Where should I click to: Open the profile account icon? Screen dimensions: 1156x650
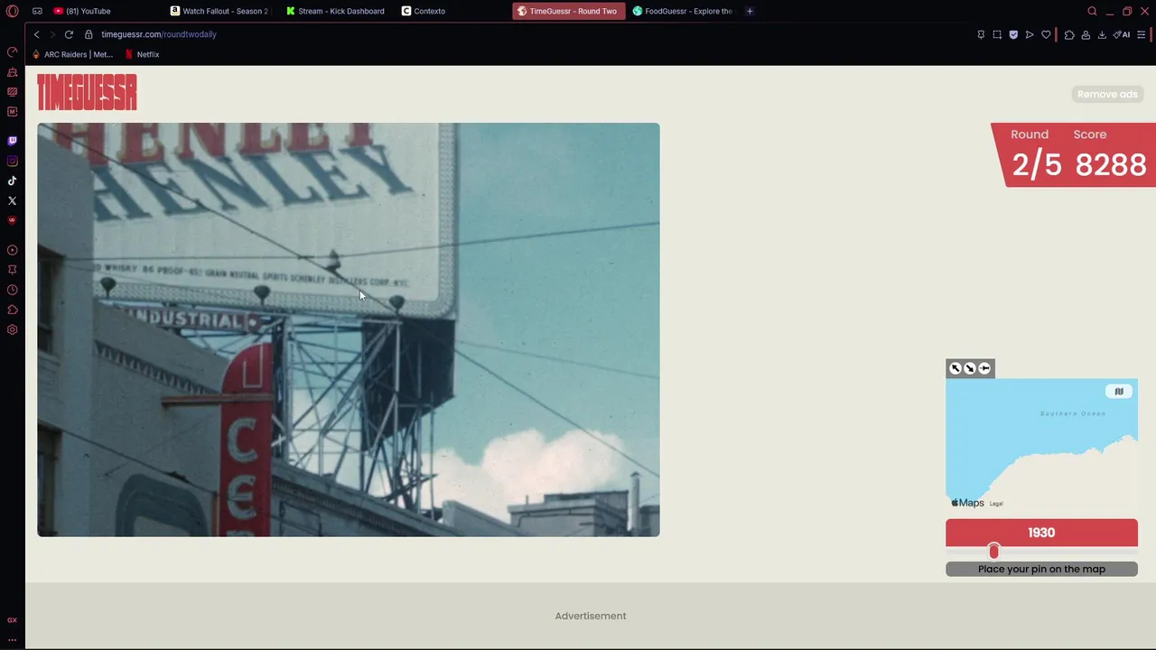point(1086,34)
